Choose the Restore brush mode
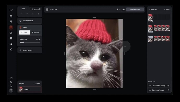This screenshot has width=180, height=102. pyautogui.click(x=35, y=32)
